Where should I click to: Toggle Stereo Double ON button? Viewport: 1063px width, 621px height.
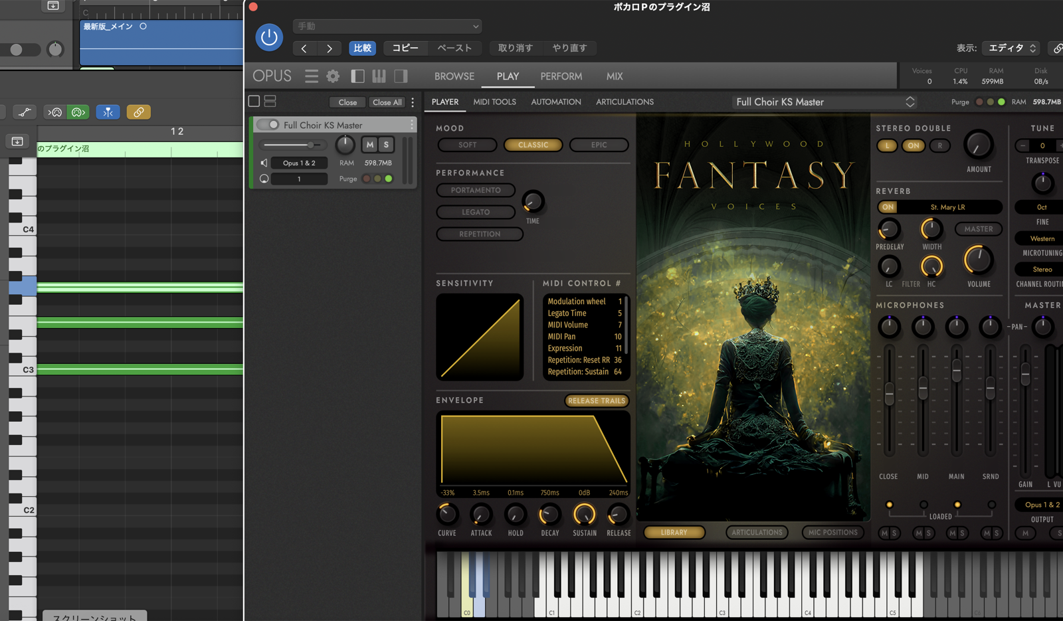click(x=914, y=145)
